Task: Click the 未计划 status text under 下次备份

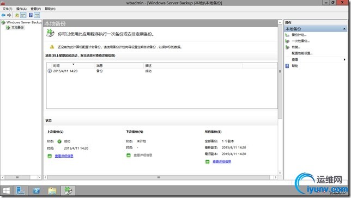Action: pyautogui.click(x=141, y=141)
